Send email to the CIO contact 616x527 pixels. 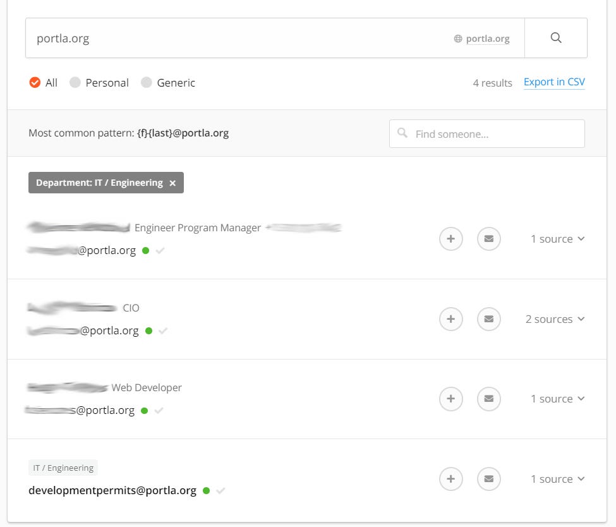tap(489, 318)
